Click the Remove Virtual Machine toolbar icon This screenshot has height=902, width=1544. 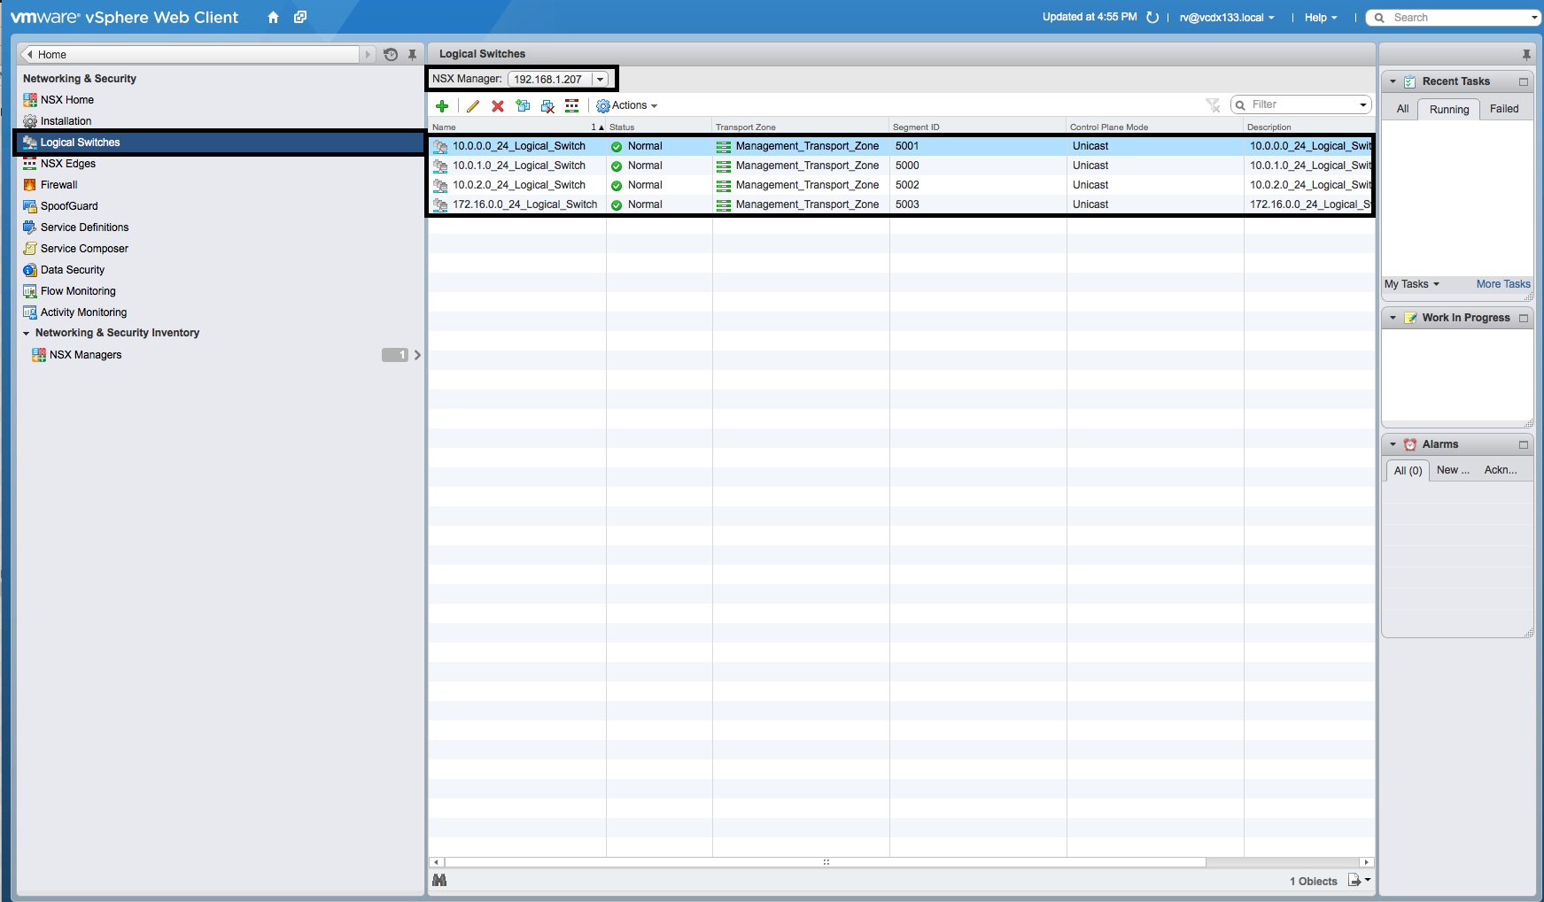tap(547, 106)
